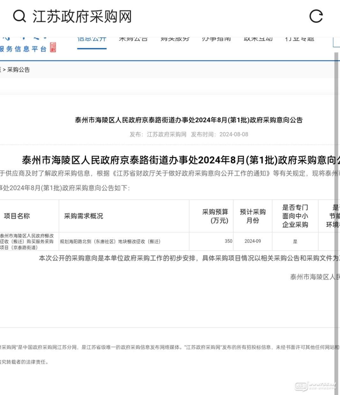
Task: Click the budget value 350 cell
Action: (x=228, y=241)
